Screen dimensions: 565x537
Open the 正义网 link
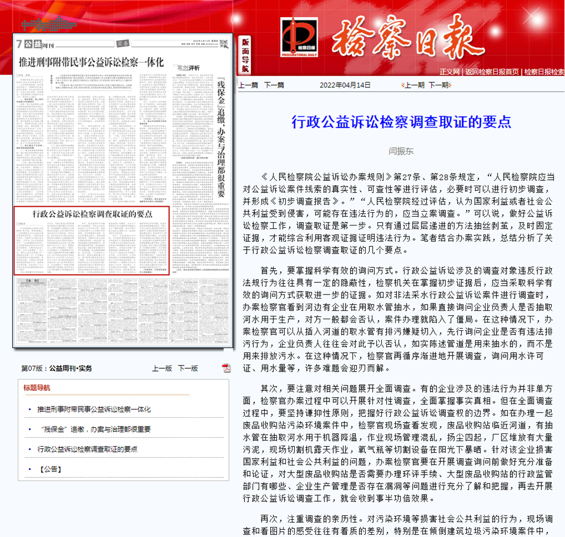click(x=449, y=72)
